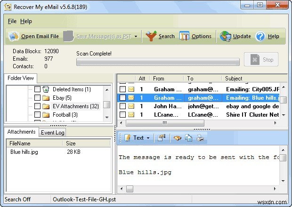292x207 pixels.
Task: Click the Search Off status bar entry
Action: click(17, 199)
